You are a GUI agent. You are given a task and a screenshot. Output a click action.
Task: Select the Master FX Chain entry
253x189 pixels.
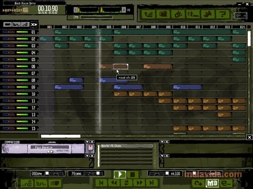[127, 146]
